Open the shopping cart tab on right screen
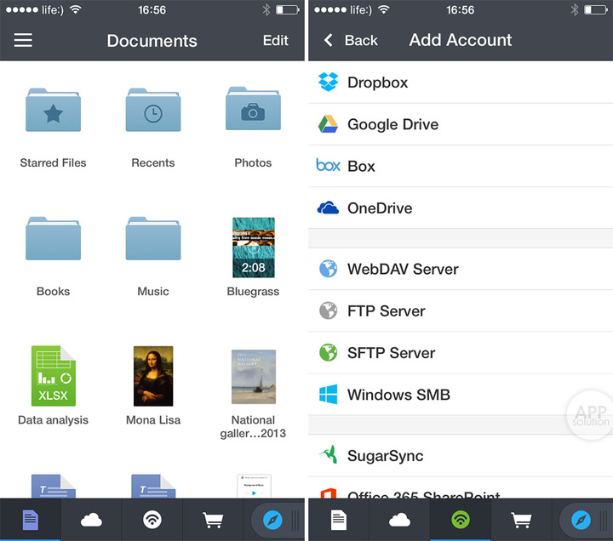This screenshot has height=541, width=613. (521, 520)
